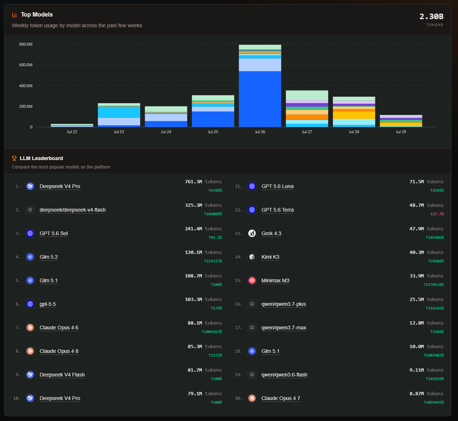Open the qwen/qwen3.7-max model link
Image resolution: width=458 pixels, height=421 pixels.
(x=284, y=328)
